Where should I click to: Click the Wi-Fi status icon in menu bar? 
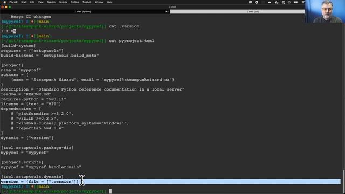click(x=303, y=2)
